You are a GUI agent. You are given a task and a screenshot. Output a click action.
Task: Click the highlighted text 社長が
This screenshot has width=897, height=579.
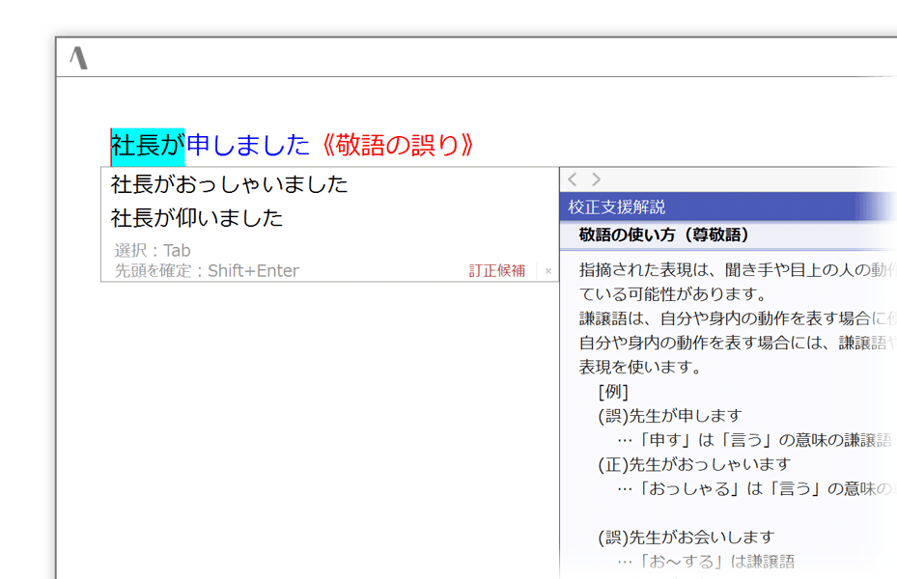click(x=147, y=146)
